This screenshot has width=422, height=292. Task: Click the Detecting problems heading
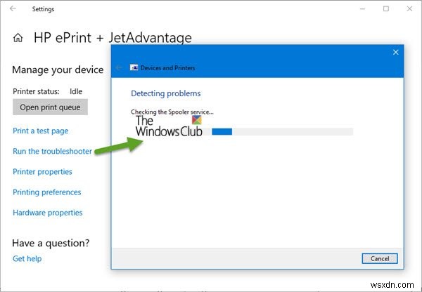pyautogui.click(x=165, y=93)
